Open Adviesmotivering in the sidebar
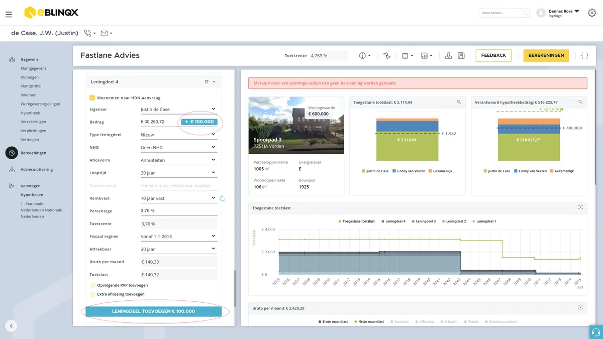 tap(36, 169)
